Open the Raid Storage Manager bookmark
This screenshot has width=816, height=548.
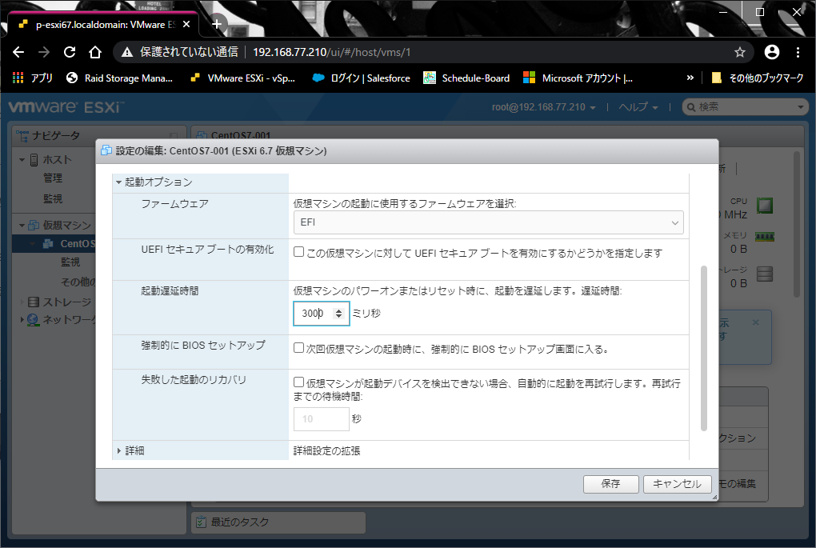click(x=120, y=78)
